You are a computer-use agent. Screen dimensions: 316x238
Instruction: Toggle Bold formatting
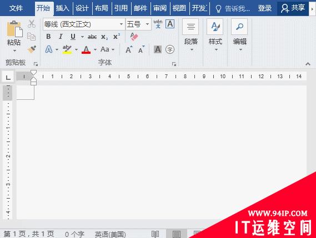tap(48, 37)
